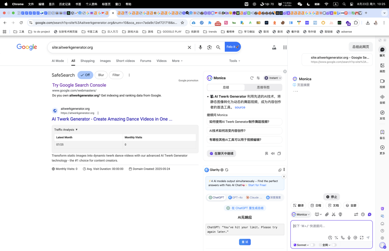Open Try Google Search Console link

79,85
